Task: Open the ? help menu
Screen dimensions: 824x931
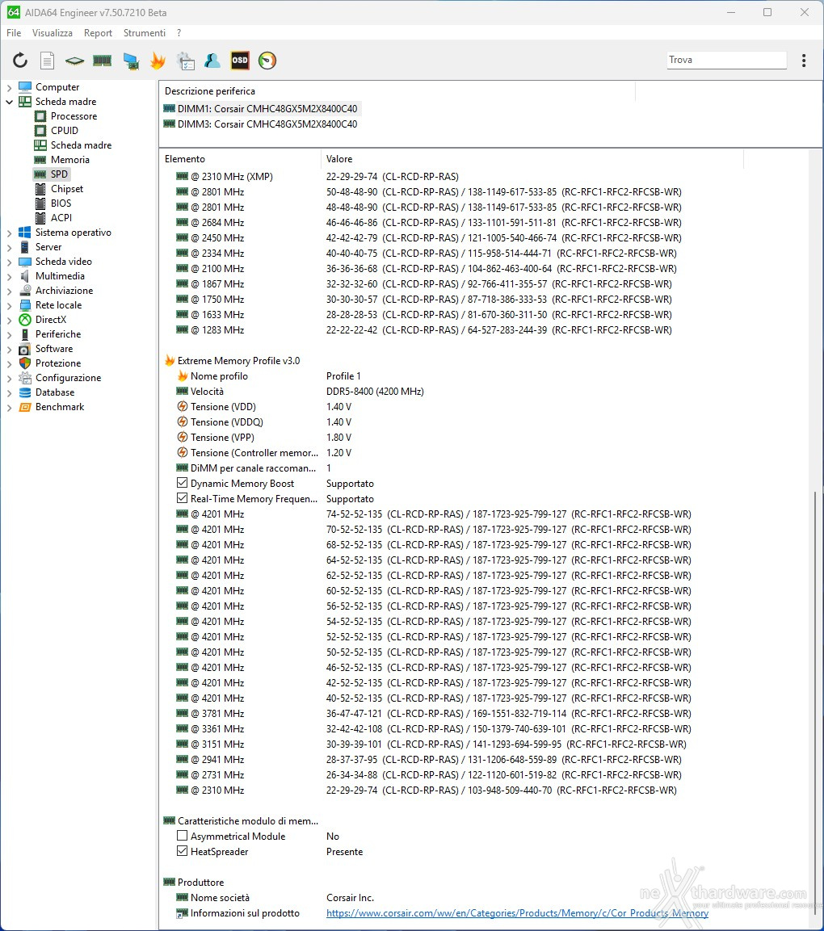Action: click(179, 32)
